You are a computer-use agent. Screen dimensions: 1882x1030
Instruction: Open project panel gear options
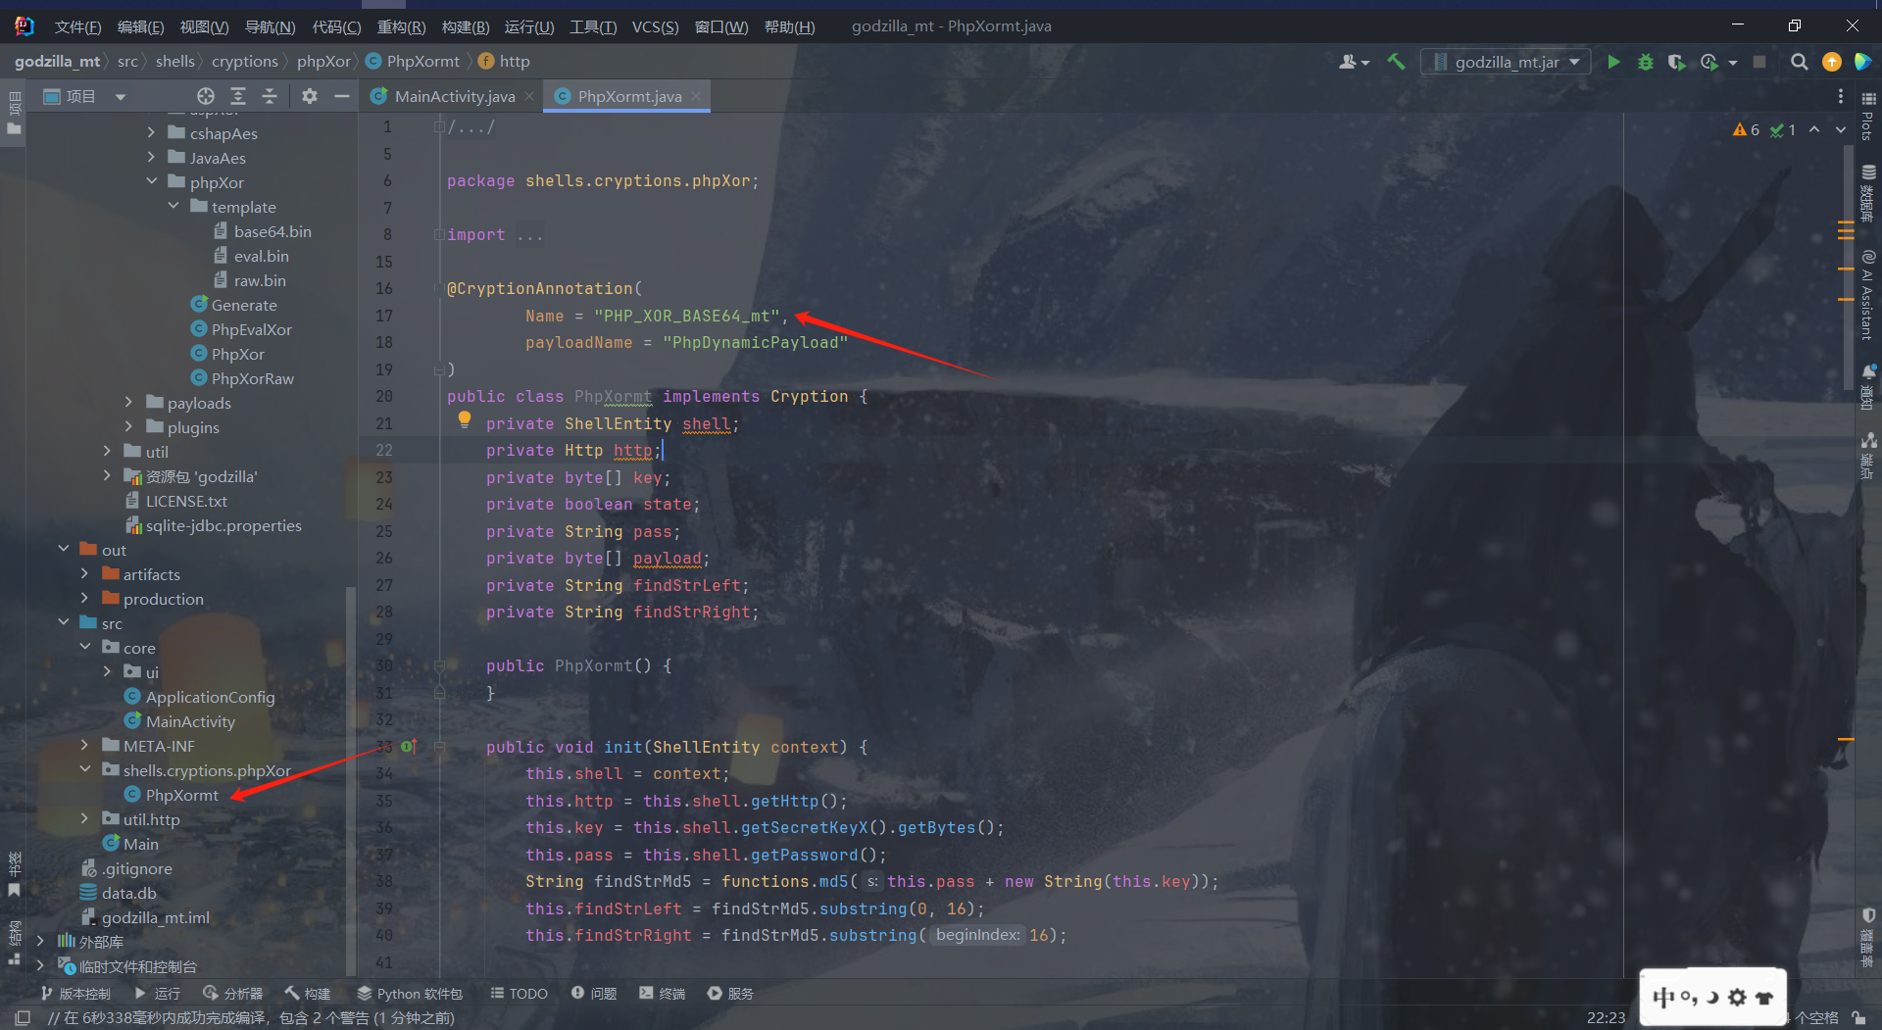309,96
